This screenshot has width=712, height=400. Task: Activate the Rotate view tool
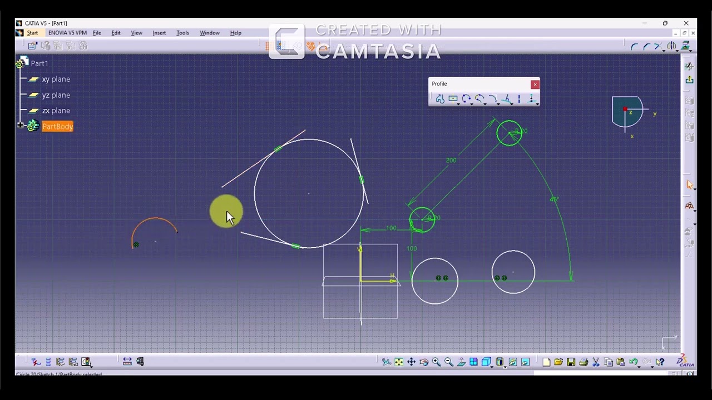pos(424,362)
